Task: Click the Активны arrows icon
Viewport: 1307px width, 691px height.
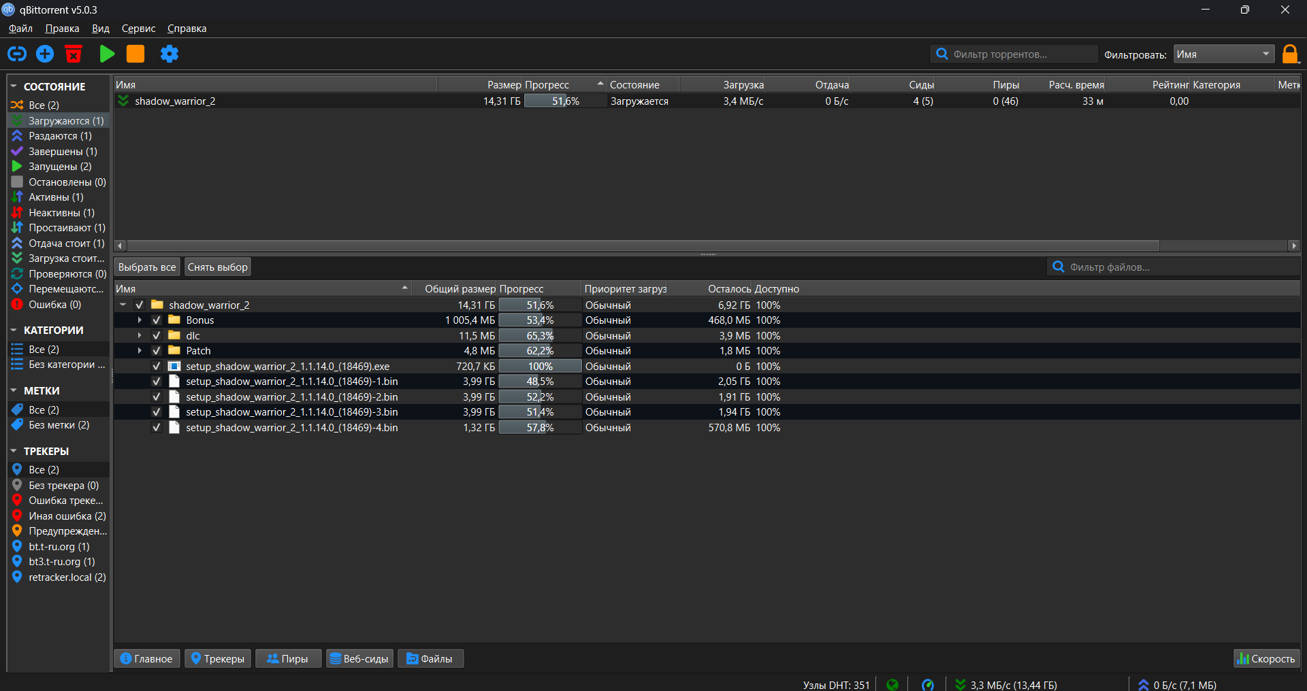Action: (x=17, y=197)
